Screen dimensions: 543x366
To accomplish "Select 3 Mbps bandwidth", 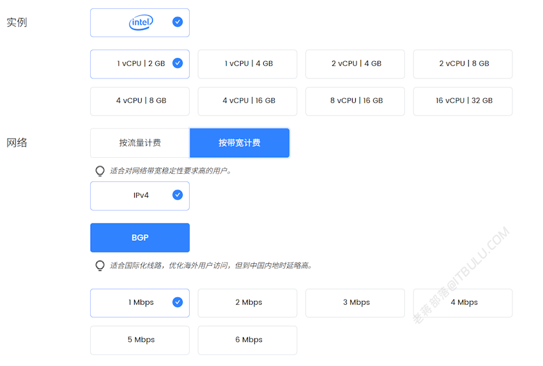I will pos(355,303).
